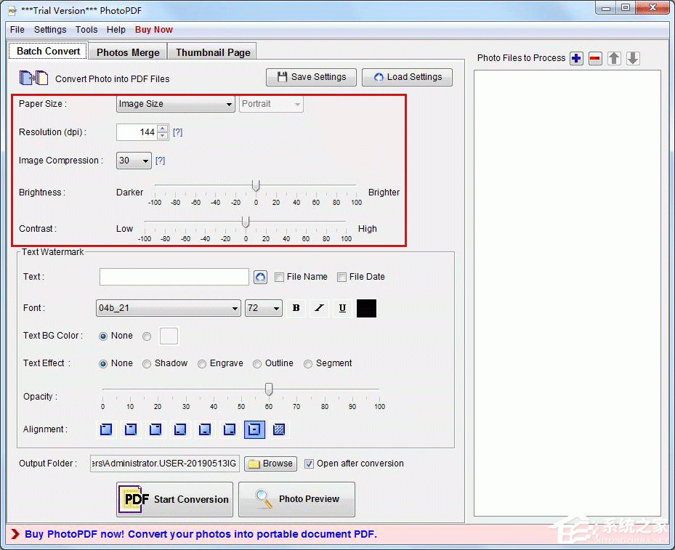Set alignment to tiled pattern
This screenshot has height=550, width=675.
coord(279,429)
